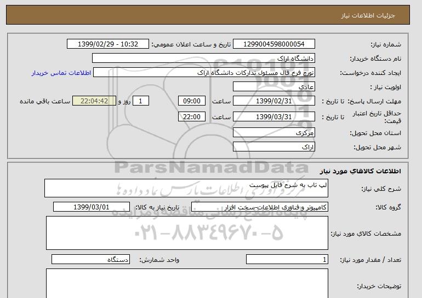This screenshot has width=422, height=298.
Task: Click the quantity field showing 1
Action: click(x=287, y=259)
